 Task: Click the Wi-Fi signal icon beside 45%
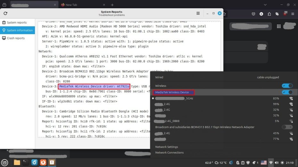pyautogui.click(x=291, y=133)
